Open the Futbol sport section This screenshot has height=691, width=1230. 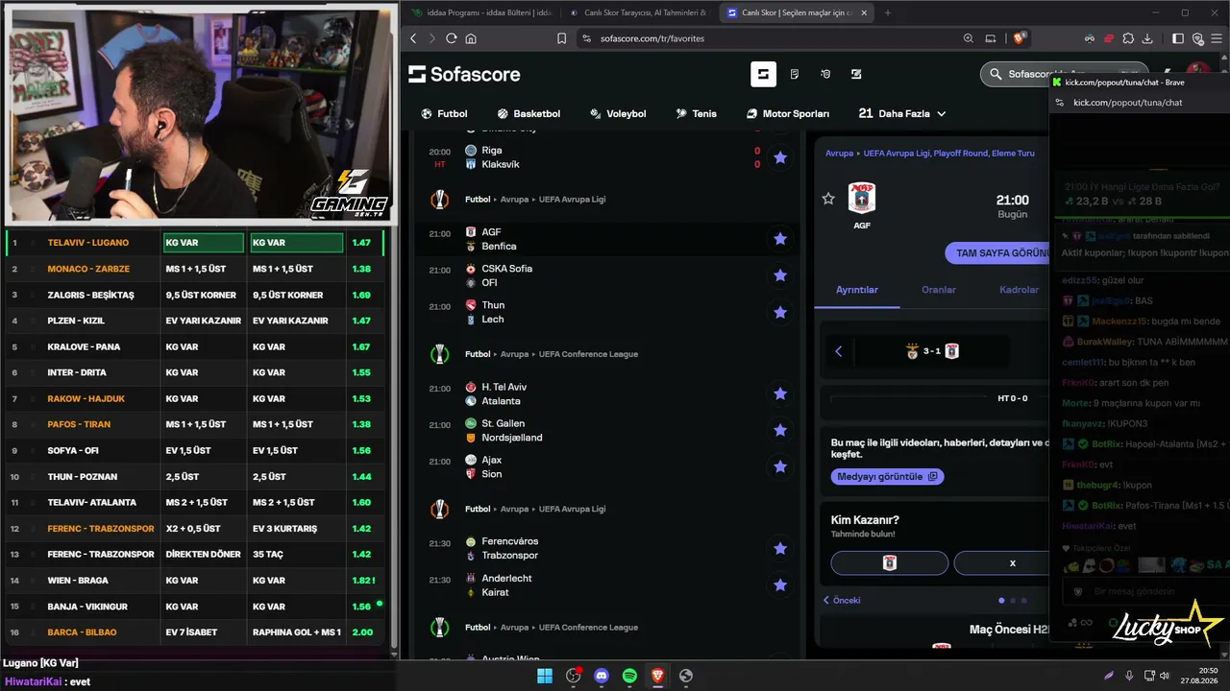click(444, 113)
